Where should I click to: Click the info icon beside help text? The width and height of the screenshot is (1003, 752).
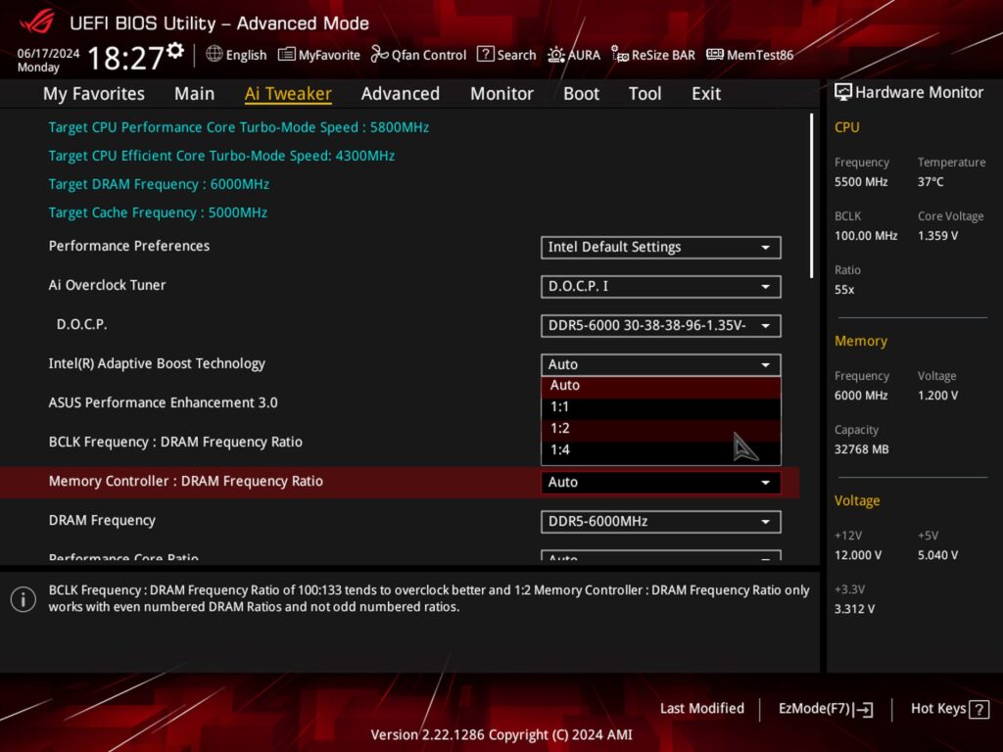(24, 599)
